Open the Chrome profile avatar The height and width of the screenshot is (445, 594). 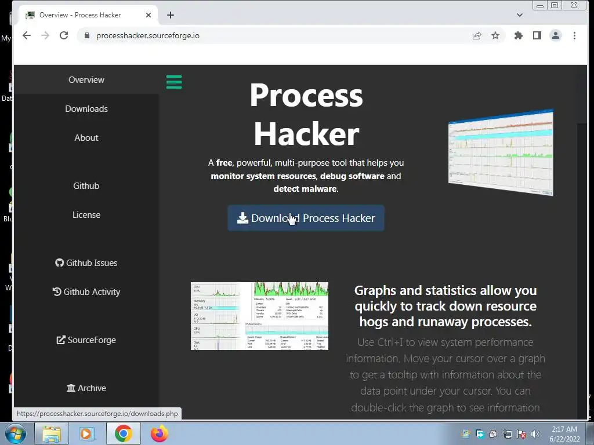[555, 35]
